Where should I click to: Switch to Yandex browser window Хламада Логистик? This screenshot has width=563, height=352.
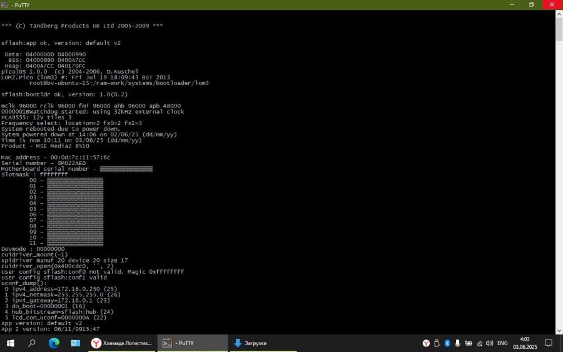click(x=122, y=343)
